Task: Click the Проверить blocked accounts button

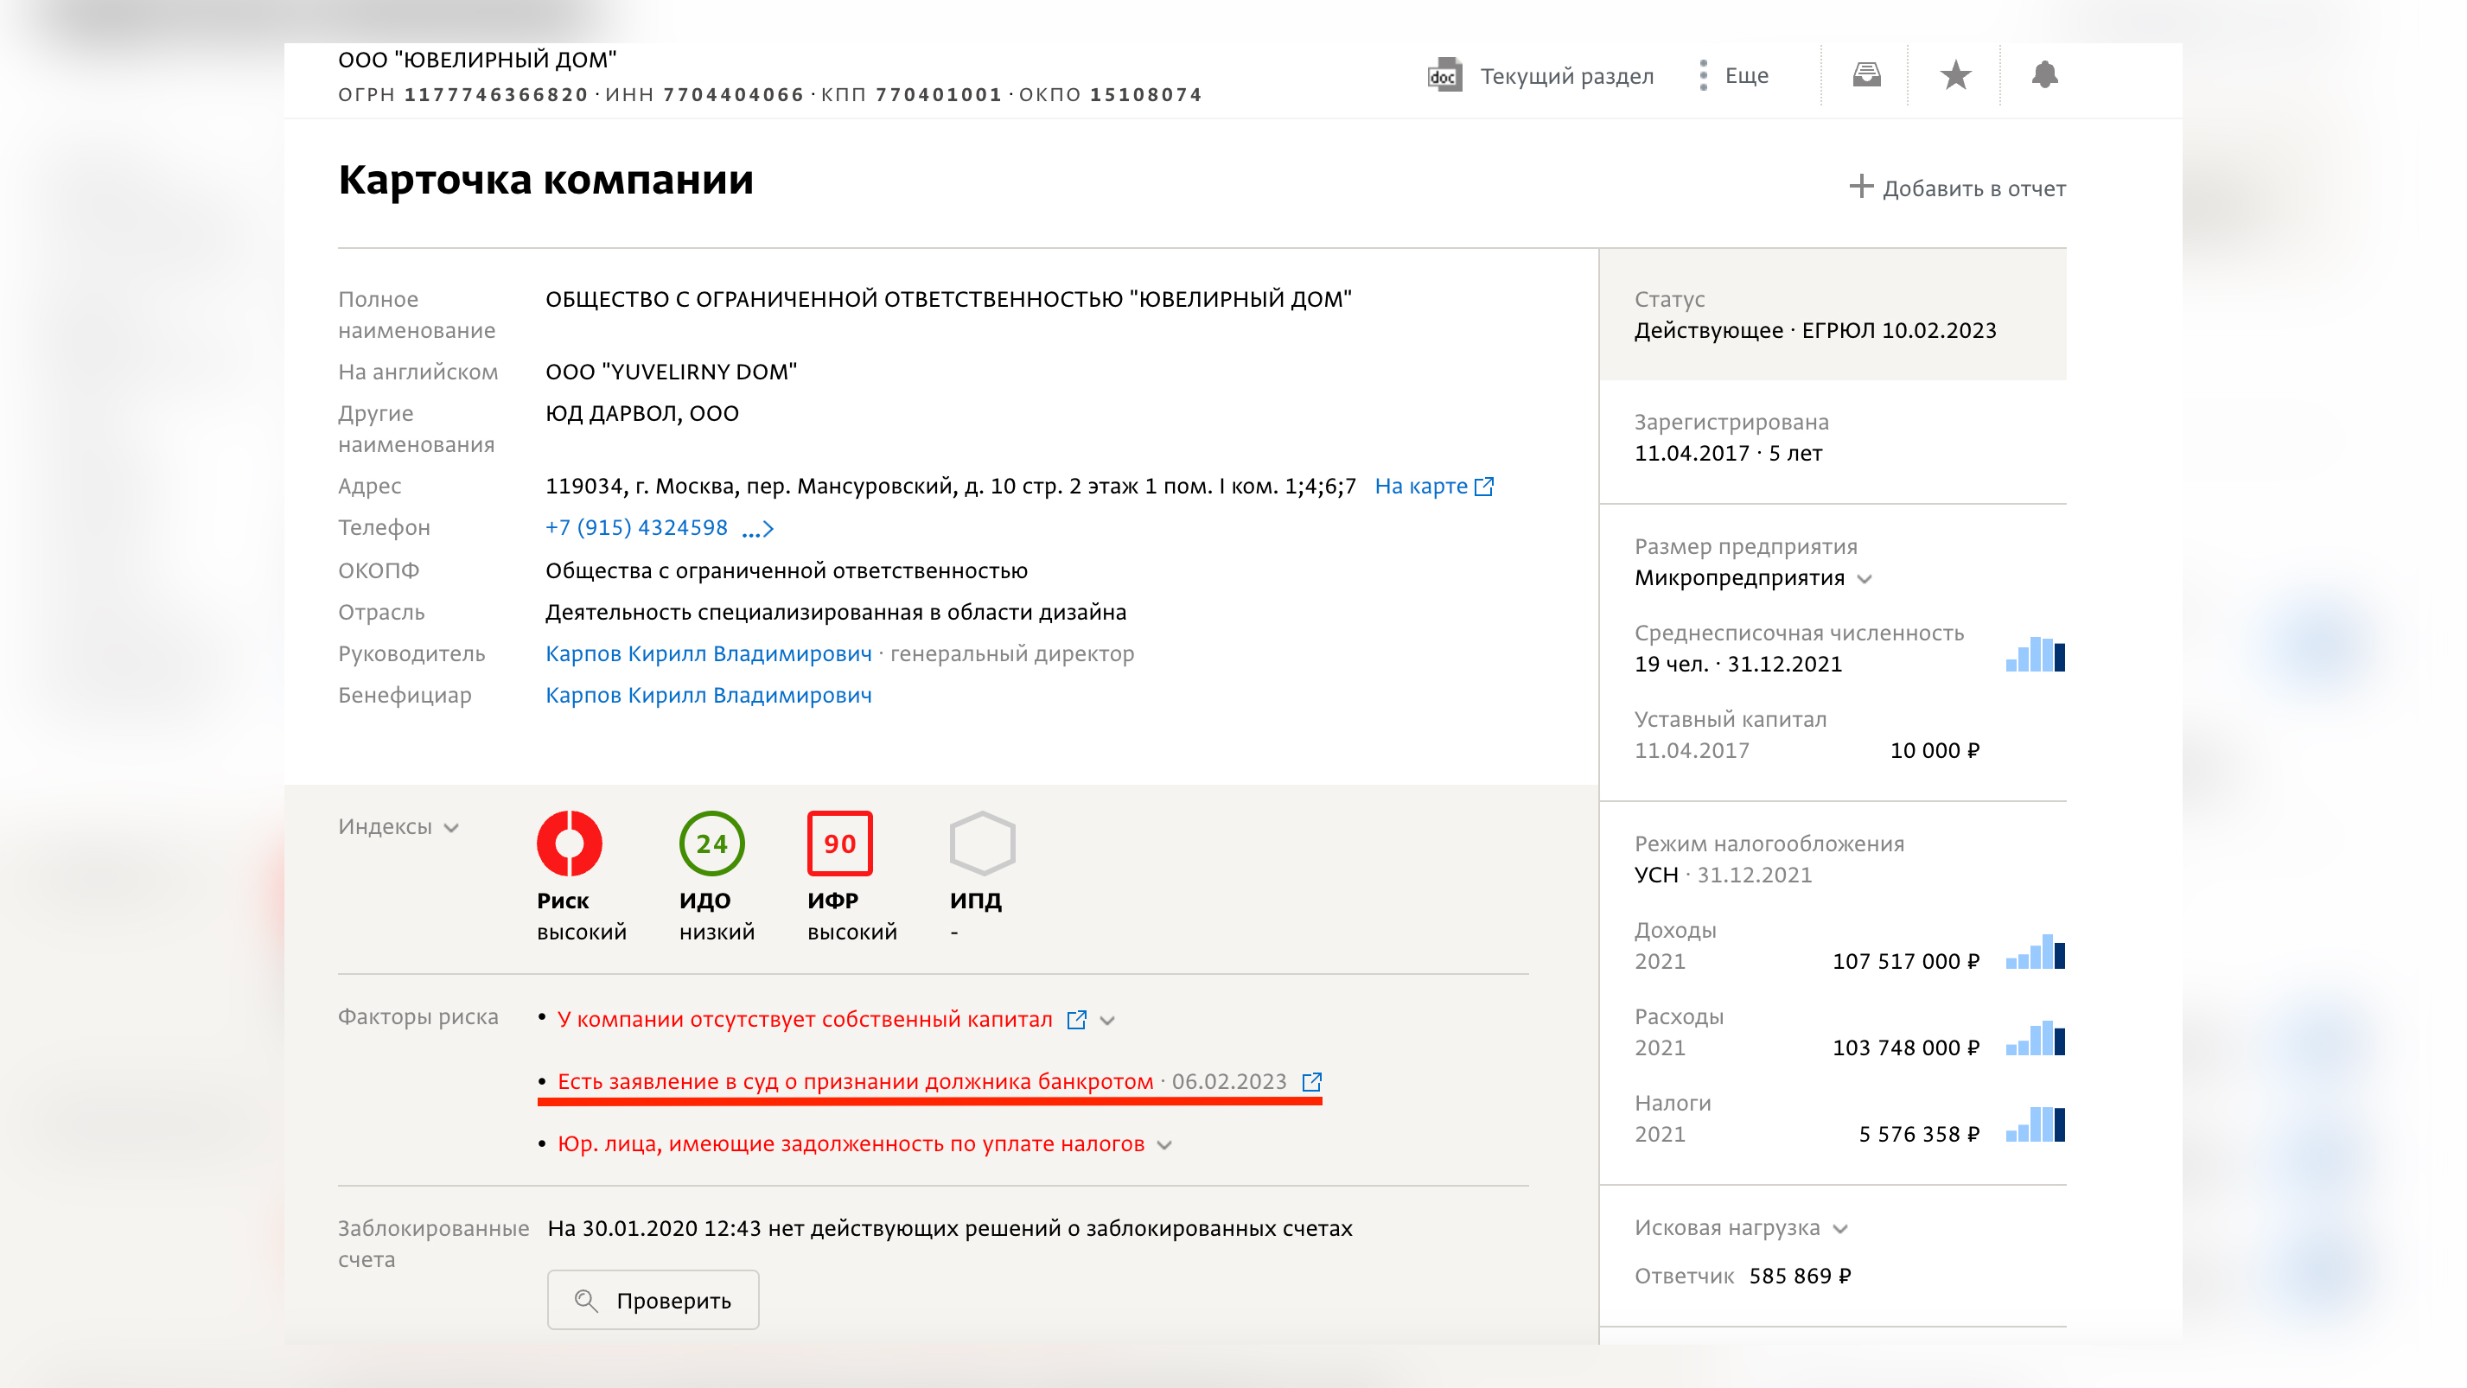Action: (653, 1300)
